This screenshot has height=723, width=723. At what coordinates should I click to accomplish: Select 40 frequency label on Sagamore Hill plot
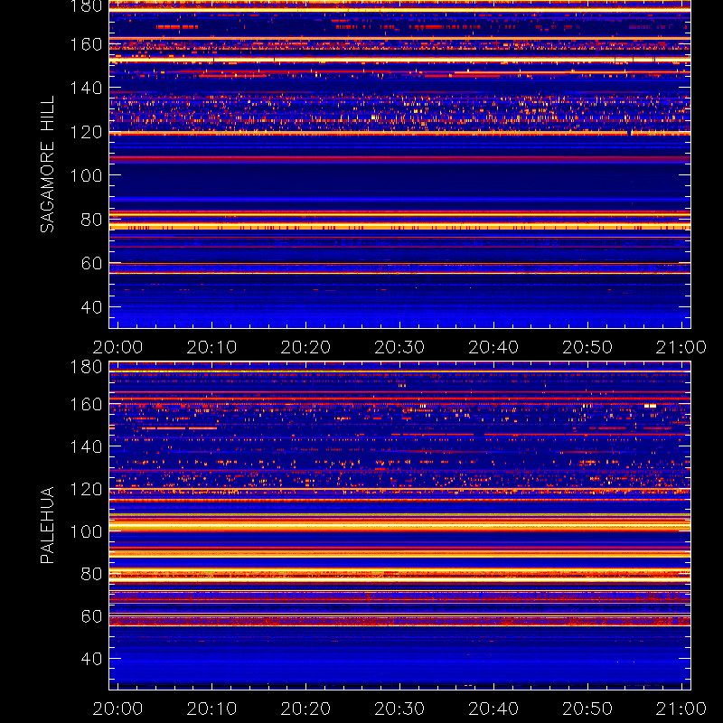[91, 307]
